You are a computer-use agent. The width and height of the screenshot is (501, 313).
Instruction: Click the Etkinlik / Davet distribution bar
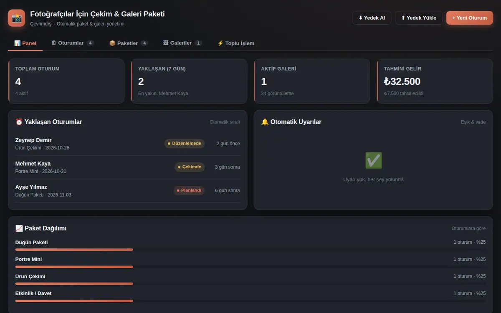pyautogui.click(x=250, y=300)
